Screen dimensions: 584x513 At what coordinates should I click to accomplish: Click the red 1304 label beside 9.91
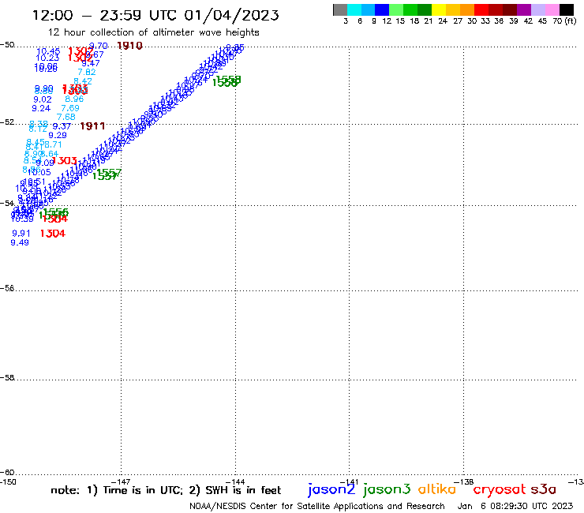[x=53, y=234]
